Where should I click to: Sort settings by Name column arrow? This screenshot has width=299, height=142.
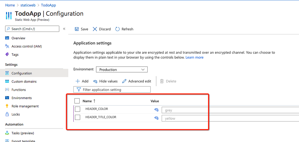click(x=95, y=101)
